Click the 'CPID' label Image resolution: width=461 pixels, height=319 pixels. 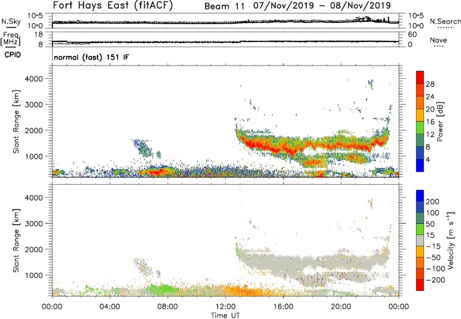[x=13, y=55]
